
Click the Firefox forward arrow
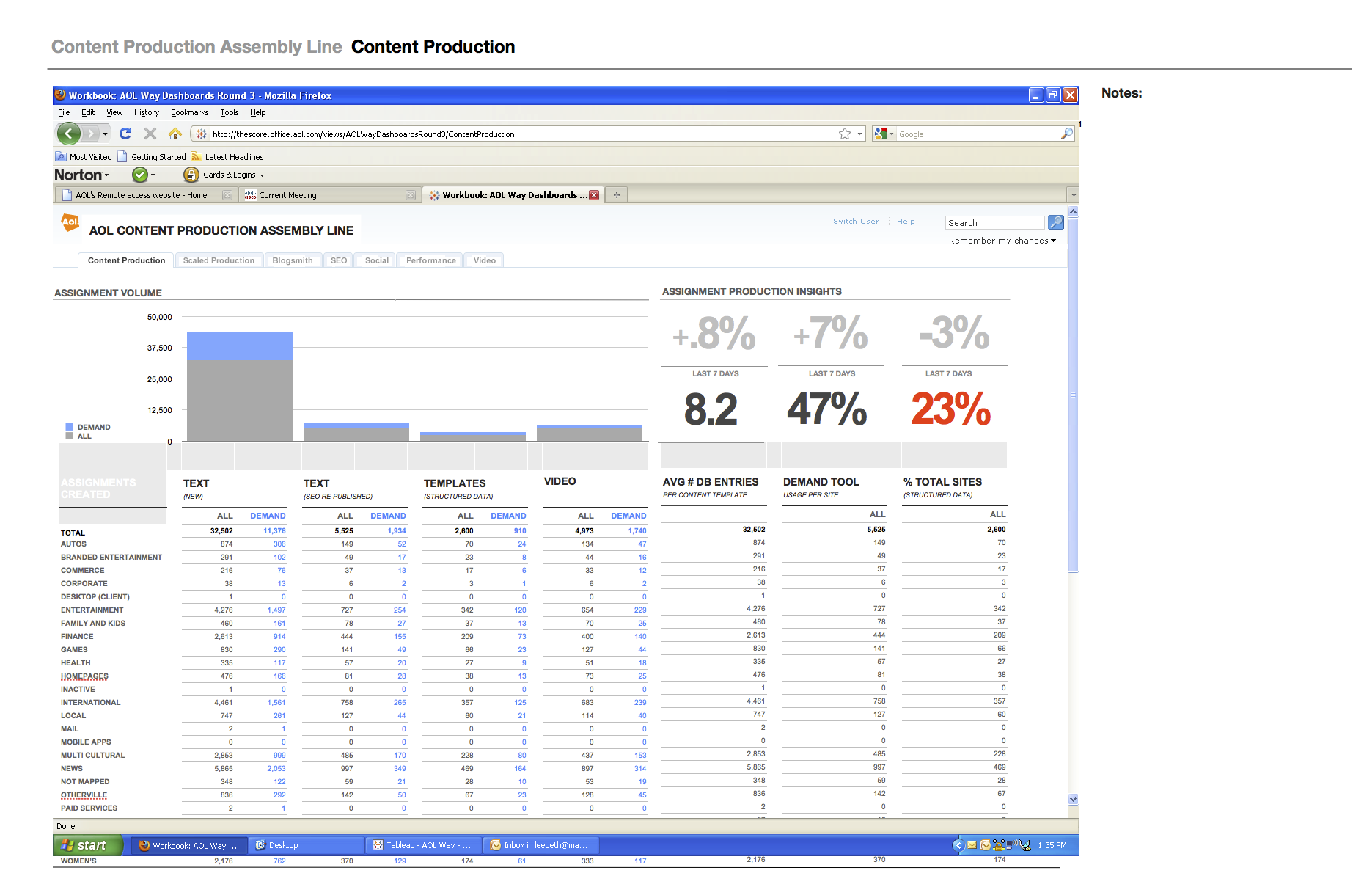[90, 134]
